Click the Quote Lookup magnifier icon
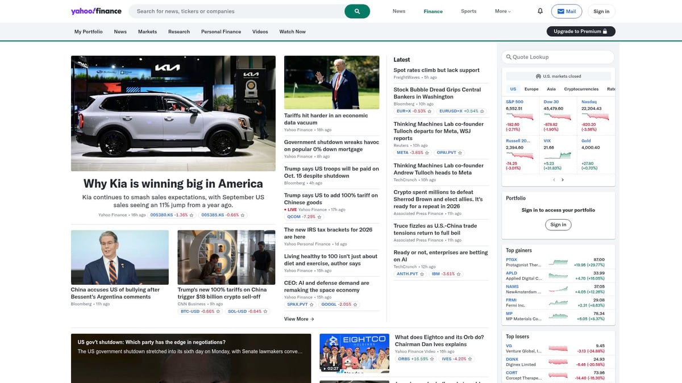The width and height of the screenshot is (682, 383). [509, 57]
